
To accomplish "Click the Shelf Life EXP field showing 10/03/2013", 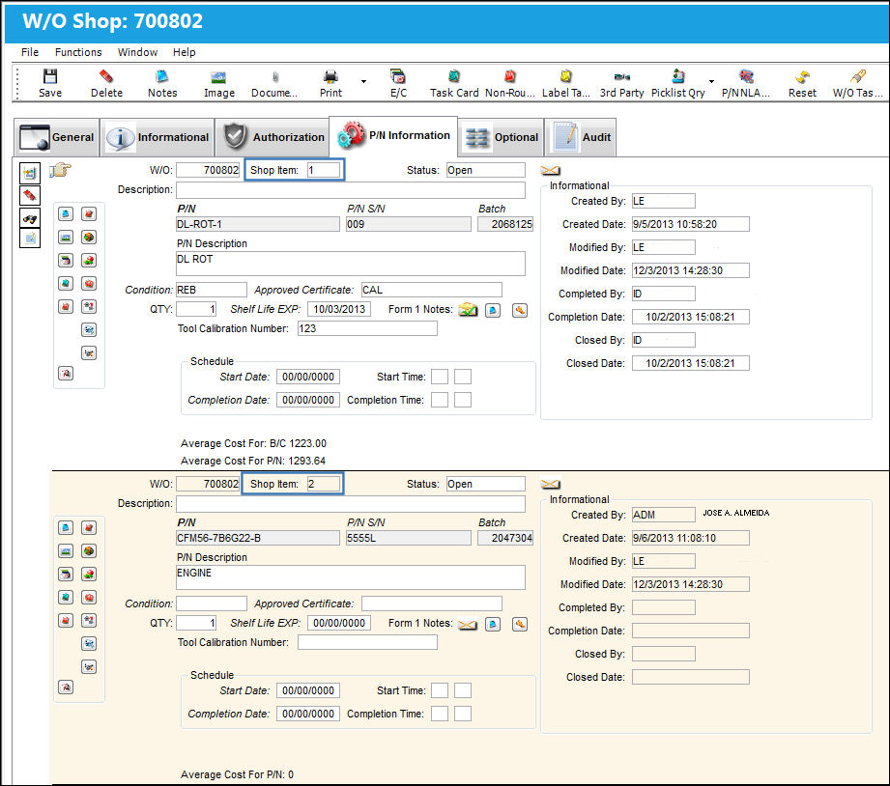I will [339, 309].
